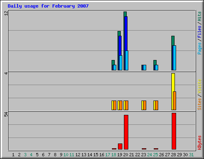The height and width of the screenshot is (159, 204).
Task: Select the day 25 orange Sites bar
Action: point(157,105)
